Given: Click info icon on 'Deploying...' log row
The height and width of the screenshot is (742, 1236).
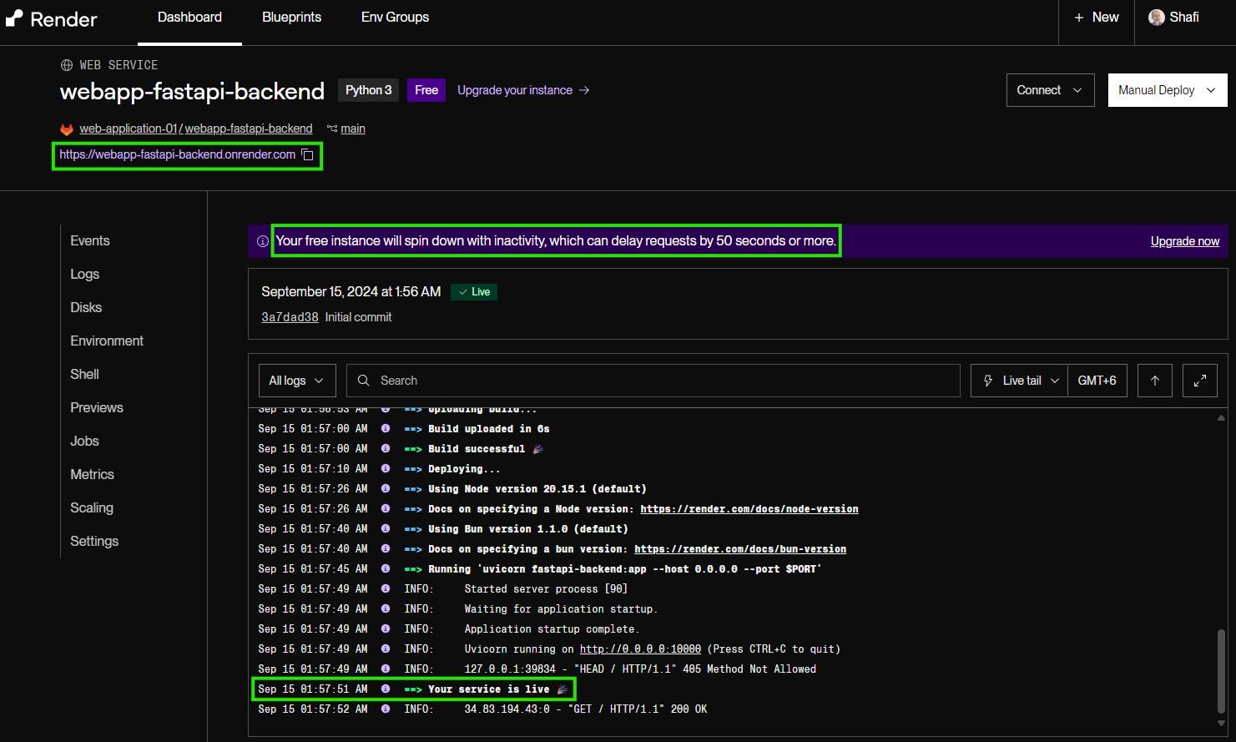Looking at the screenshot, I should coord(386,469).
